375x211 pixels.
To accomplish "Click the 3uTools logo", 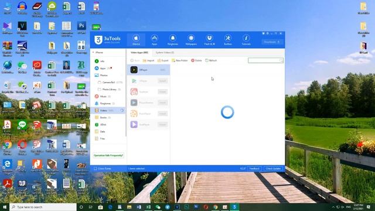I will pos(107,40).
